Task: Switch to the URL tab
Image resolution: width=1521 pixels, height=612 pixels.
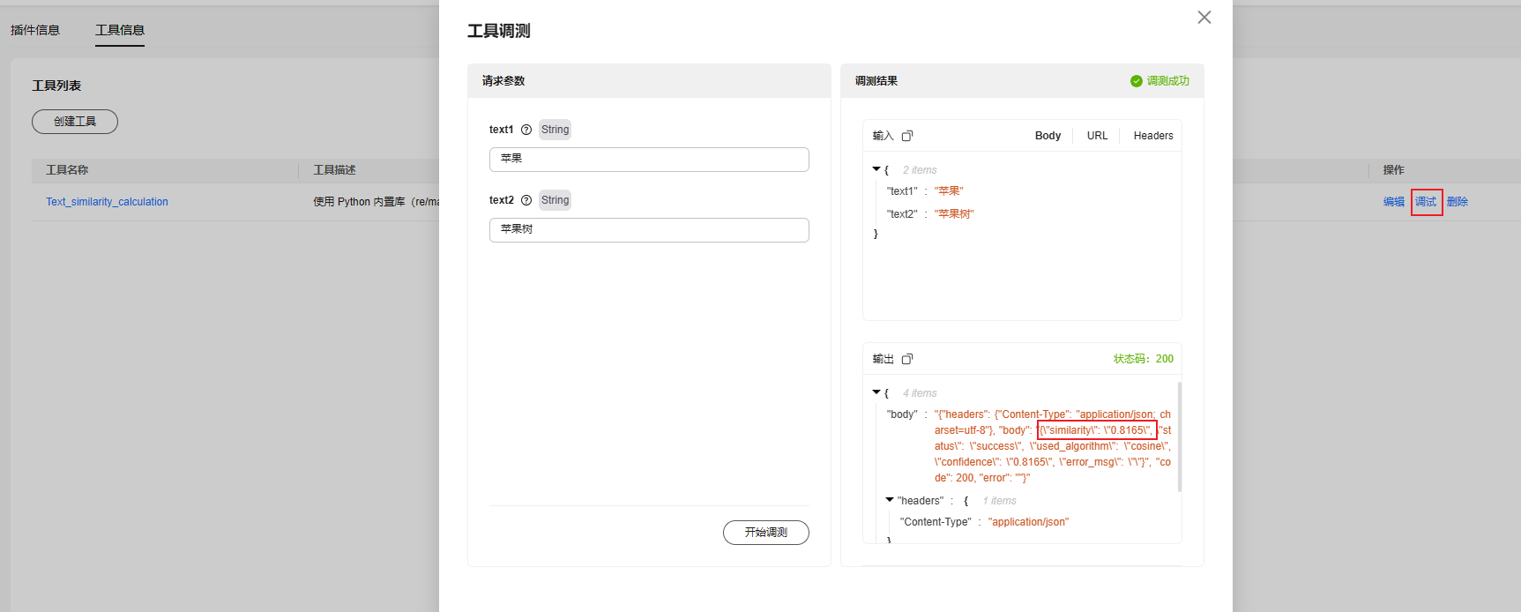Action: pyautogui.click(x=1097, y=136)
